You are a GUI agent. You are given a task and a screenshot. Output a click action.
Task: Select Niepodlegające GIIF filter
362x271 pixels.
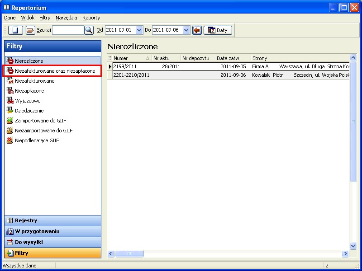pos(37,140)
